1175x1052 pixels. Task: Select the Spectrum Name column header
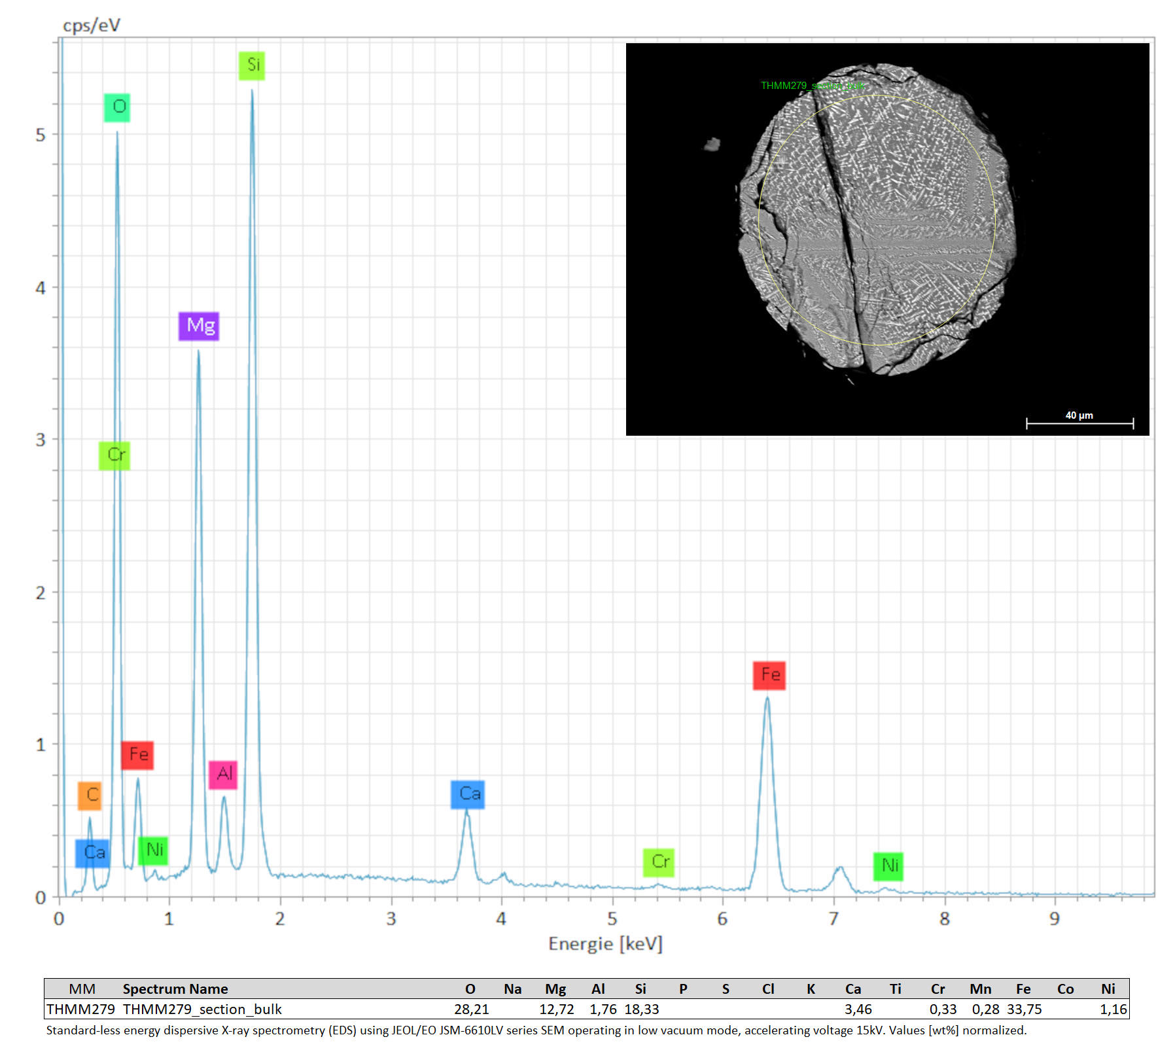click(x=175, y=989)
